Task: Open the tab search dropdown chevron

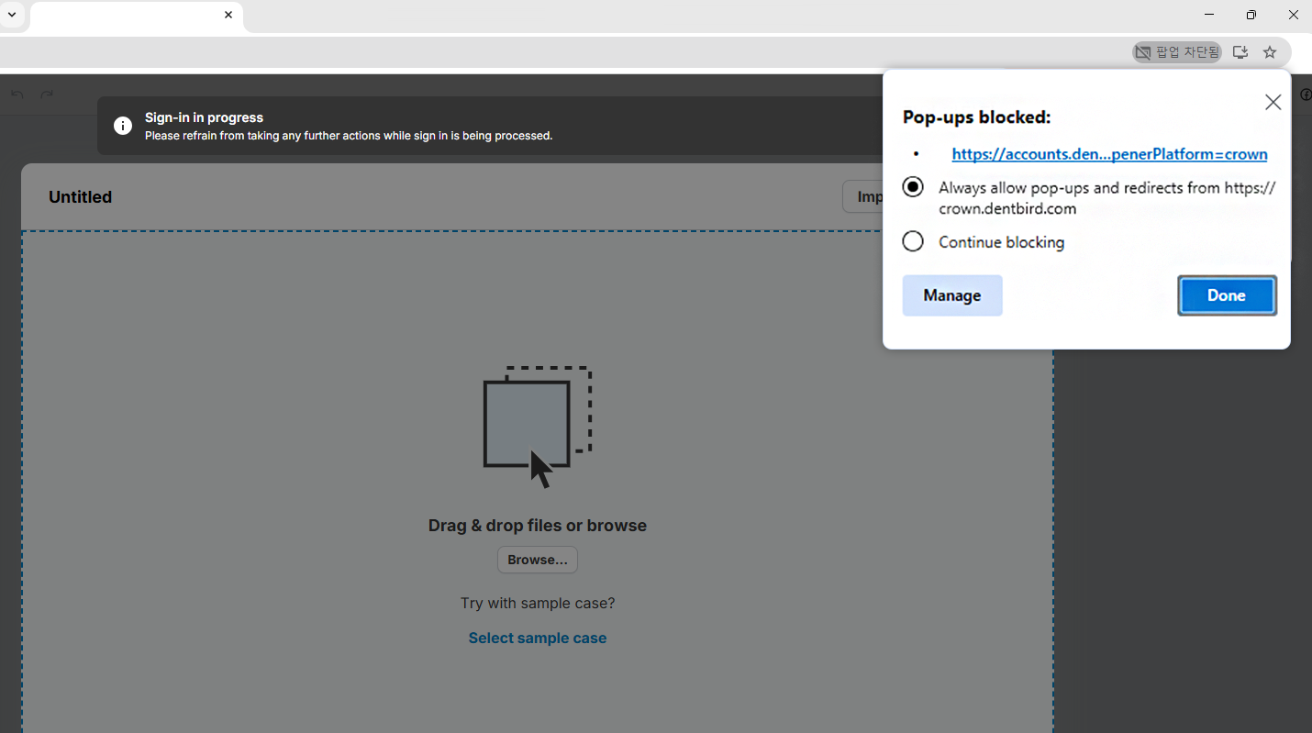Action: [x=12, y=15]
